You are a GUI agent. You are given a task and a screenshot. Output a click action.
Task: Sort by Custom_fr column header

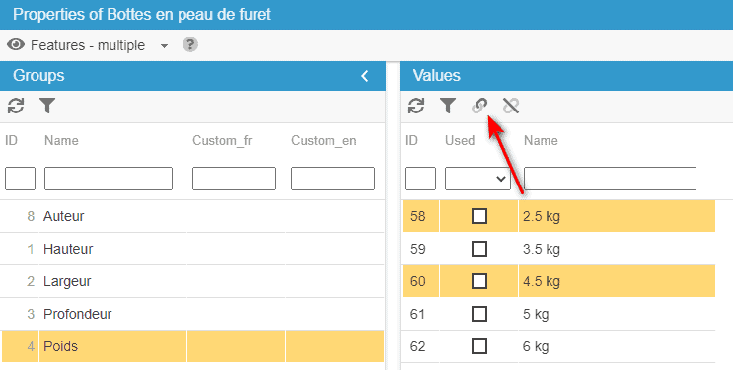click(222, 141)
